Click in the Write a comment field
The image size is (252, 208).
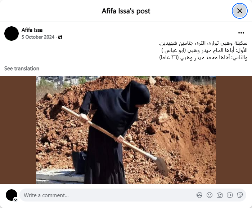[108, 195]
